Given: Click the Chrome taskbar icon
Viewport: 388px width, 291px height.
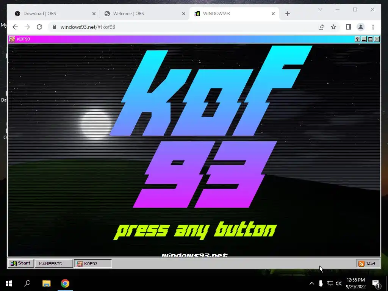Looking at the screenshot, I should [x=65, y=283].
